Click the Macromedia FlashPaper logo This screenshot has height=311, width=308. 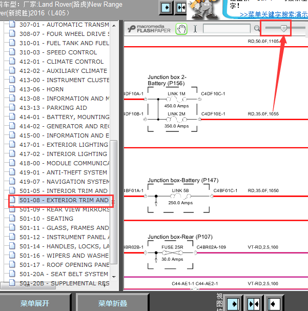[149, 29]
